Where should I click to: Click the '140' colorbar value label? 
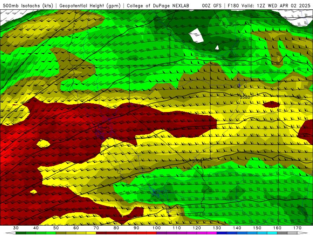point(237,228)
